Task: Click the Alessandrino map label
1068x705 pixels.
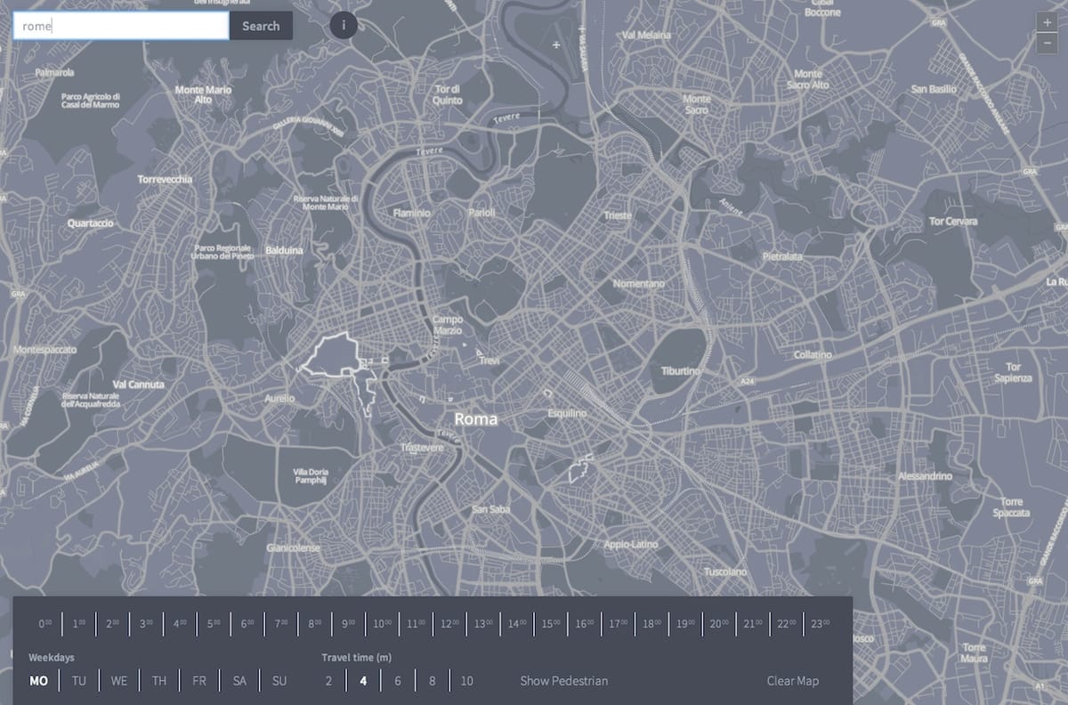Action: [925, 476]
